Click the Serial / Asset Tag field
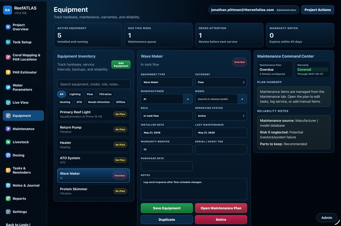Screen dimensions: 341x226 (x=221, y=149)
